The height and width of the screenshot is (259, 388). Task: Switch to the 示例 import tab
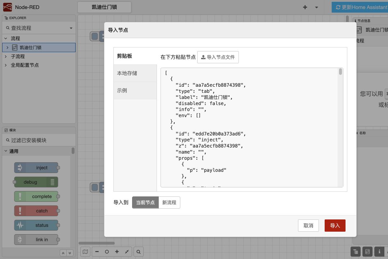tap(135, 91)
